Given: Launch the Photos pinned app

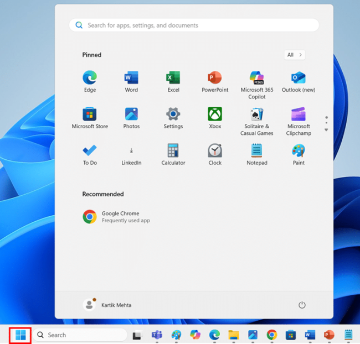Looking at the screenshot, I should (131, 118).
